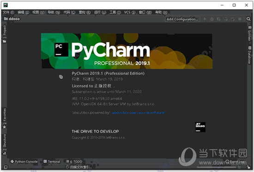Click the green Run arrow icon
254x172 pixels.
pos(205,19)
